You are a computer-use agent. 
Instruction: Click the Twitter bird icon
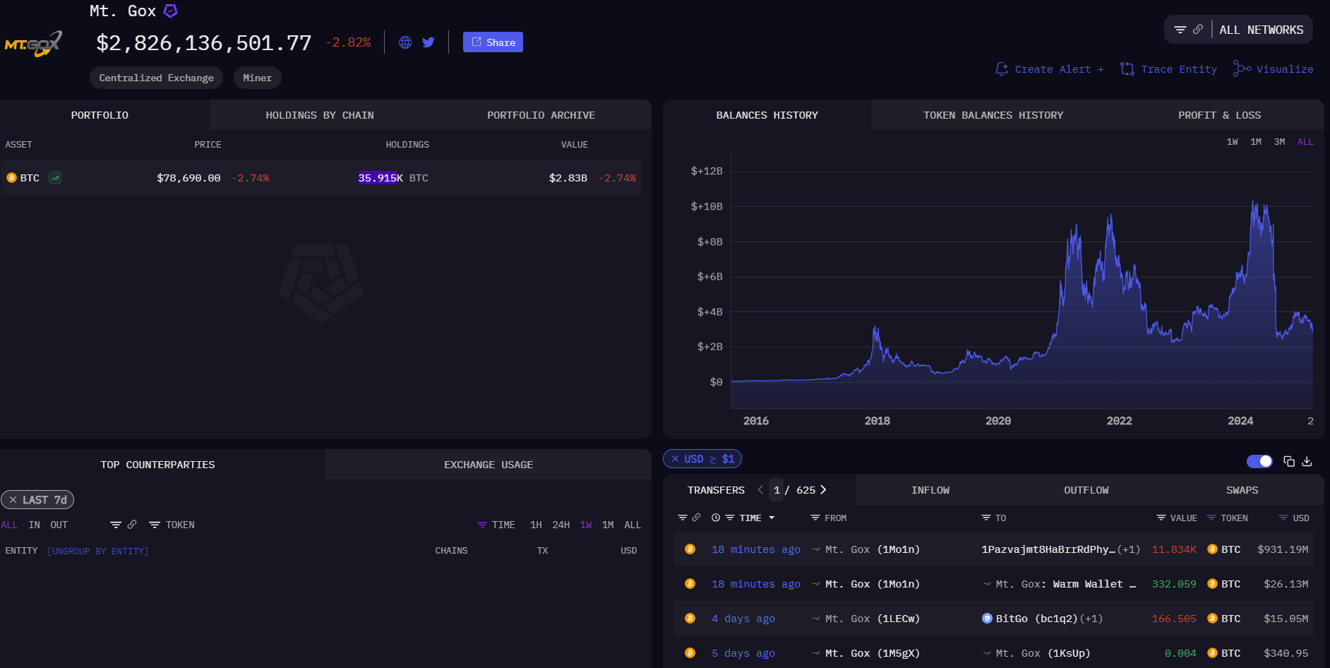pyautogui.click(x=429, y=42)
